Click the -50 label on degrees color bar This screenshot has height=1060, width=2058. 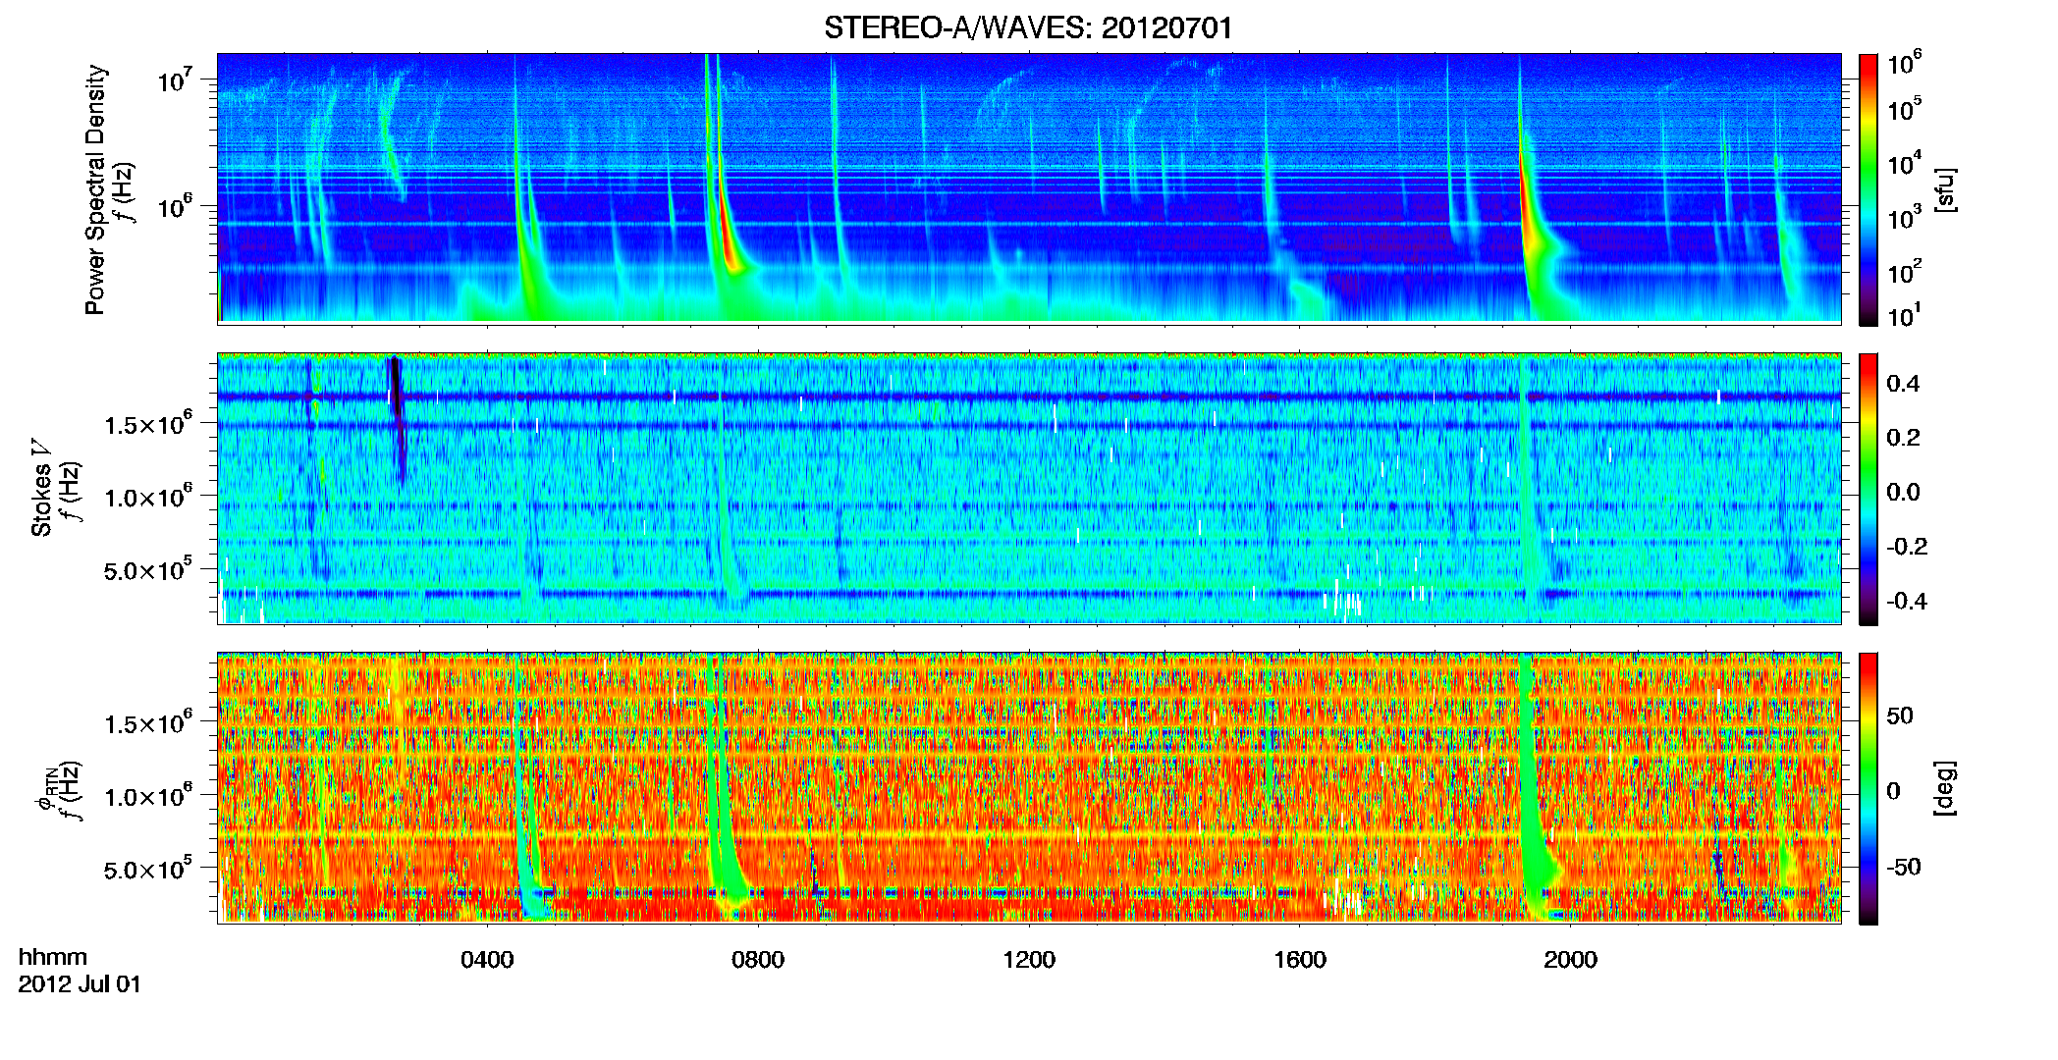coord(1903,867)
